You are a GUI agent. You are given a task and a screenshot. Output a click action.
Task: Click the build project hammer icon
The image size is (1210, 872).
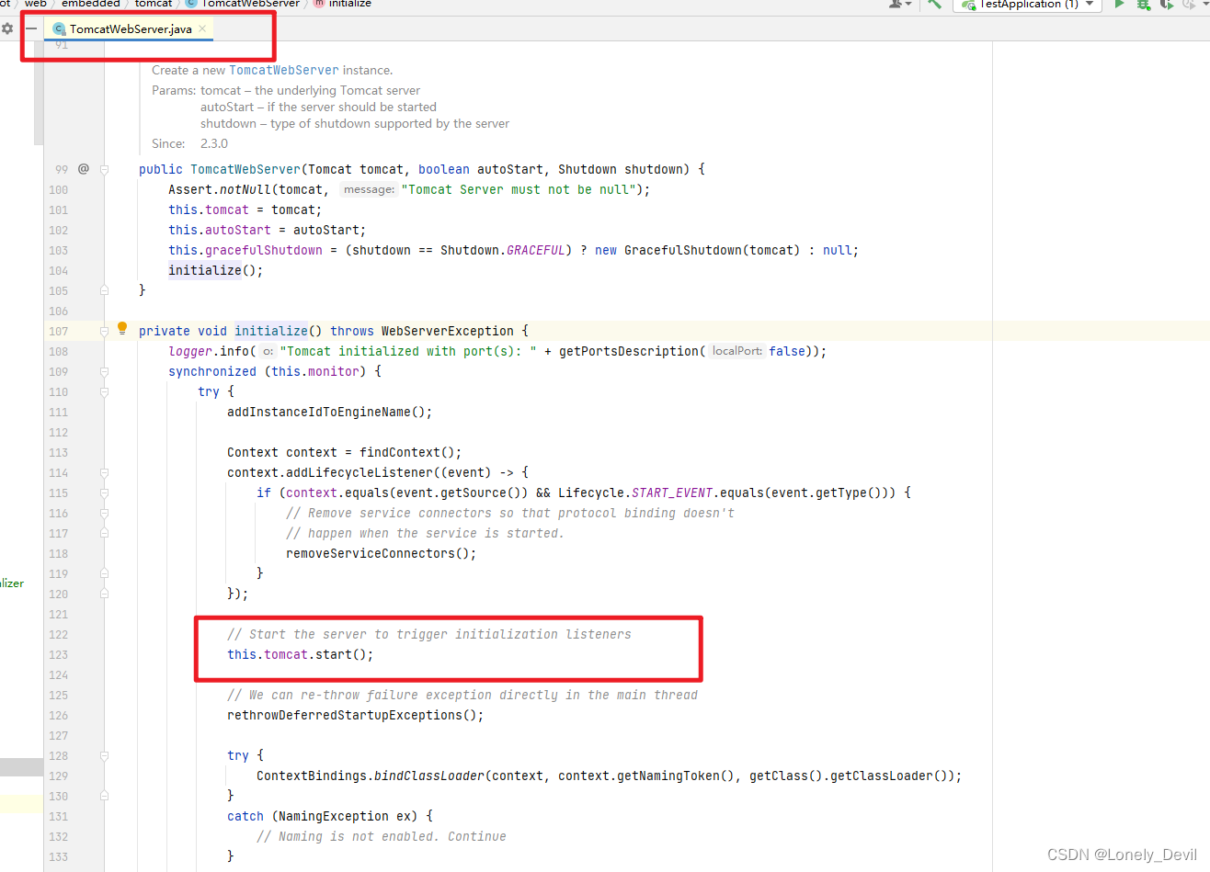[935, 4]
